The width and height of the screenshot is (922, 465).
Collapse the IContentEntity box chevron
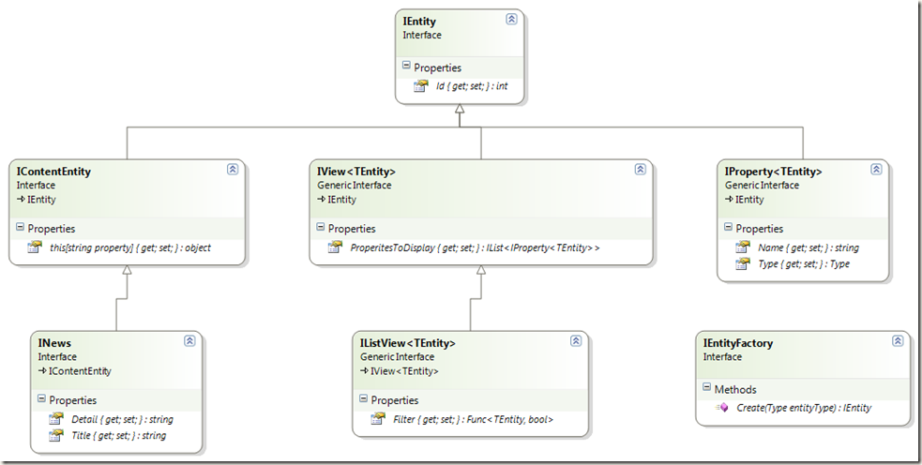pyautogui.click(x=233, y=170)
